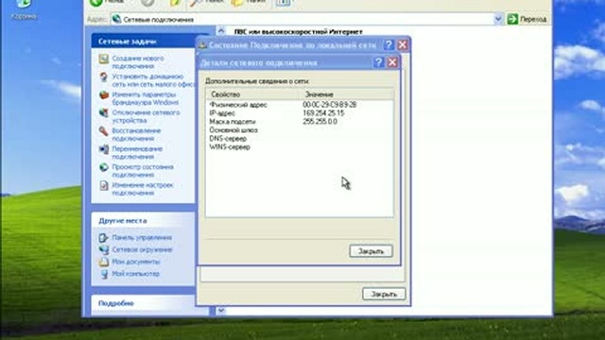Click the Сетевое окружение icon
605x340 pixels.
point(103,249)
